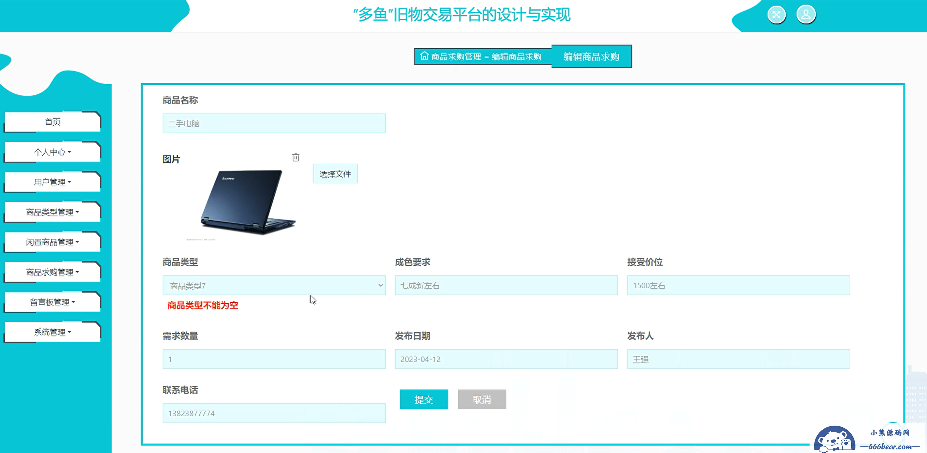Expand the 留言板管理 sidebar menu

[52, 302]
